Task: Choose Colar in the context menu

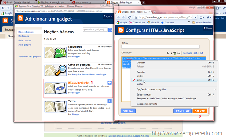Action: coord(174,80)
